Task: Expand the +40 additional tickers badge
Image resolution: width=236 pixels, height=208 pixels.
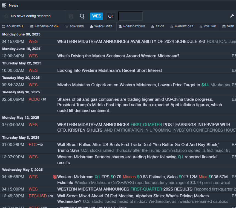Action: pyautogui.click(x=40, y=145)
